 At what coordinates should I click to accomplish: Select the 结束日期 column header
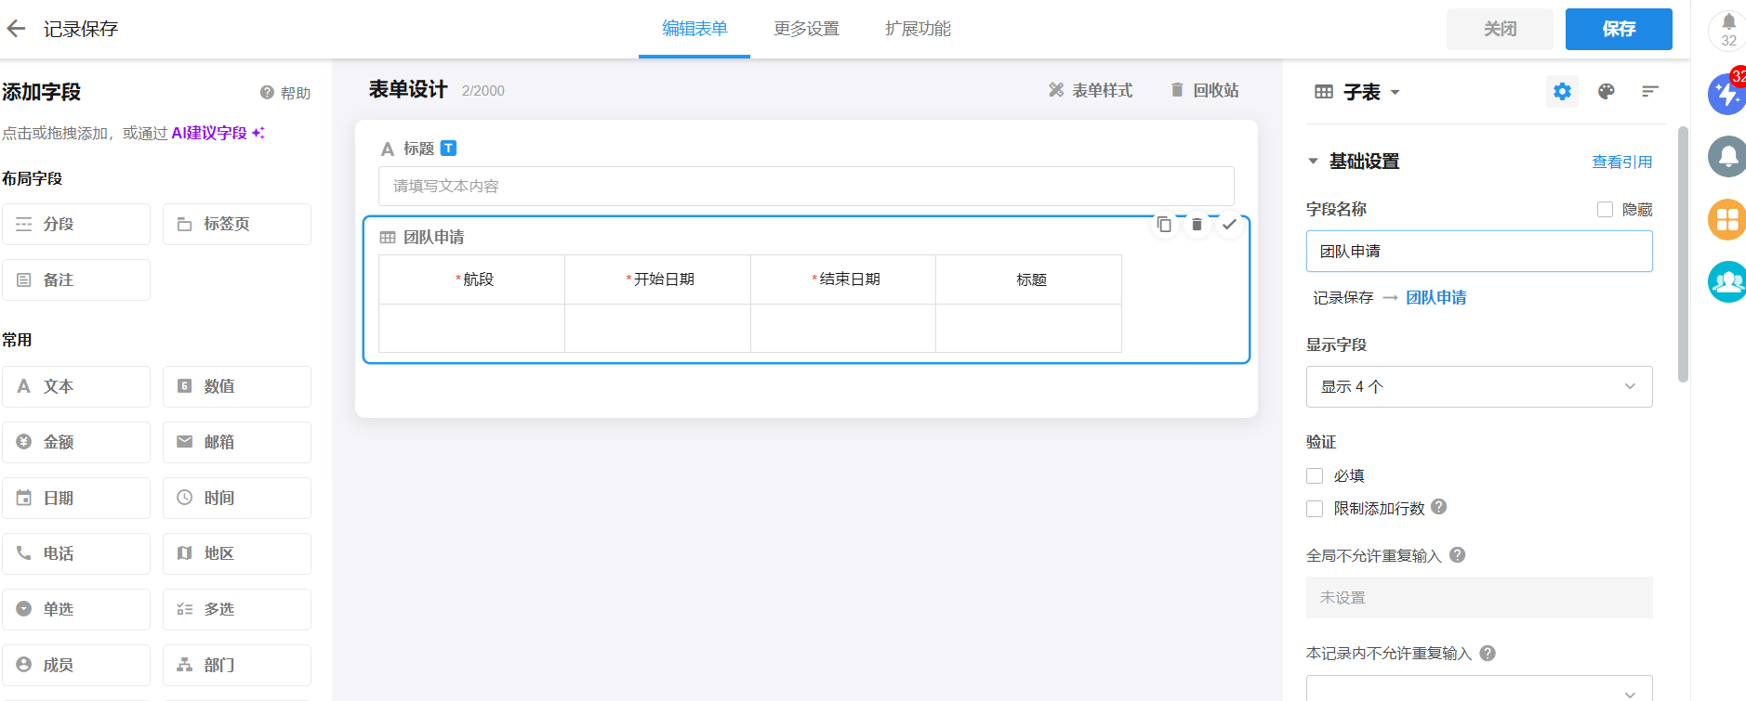(843, 279)
